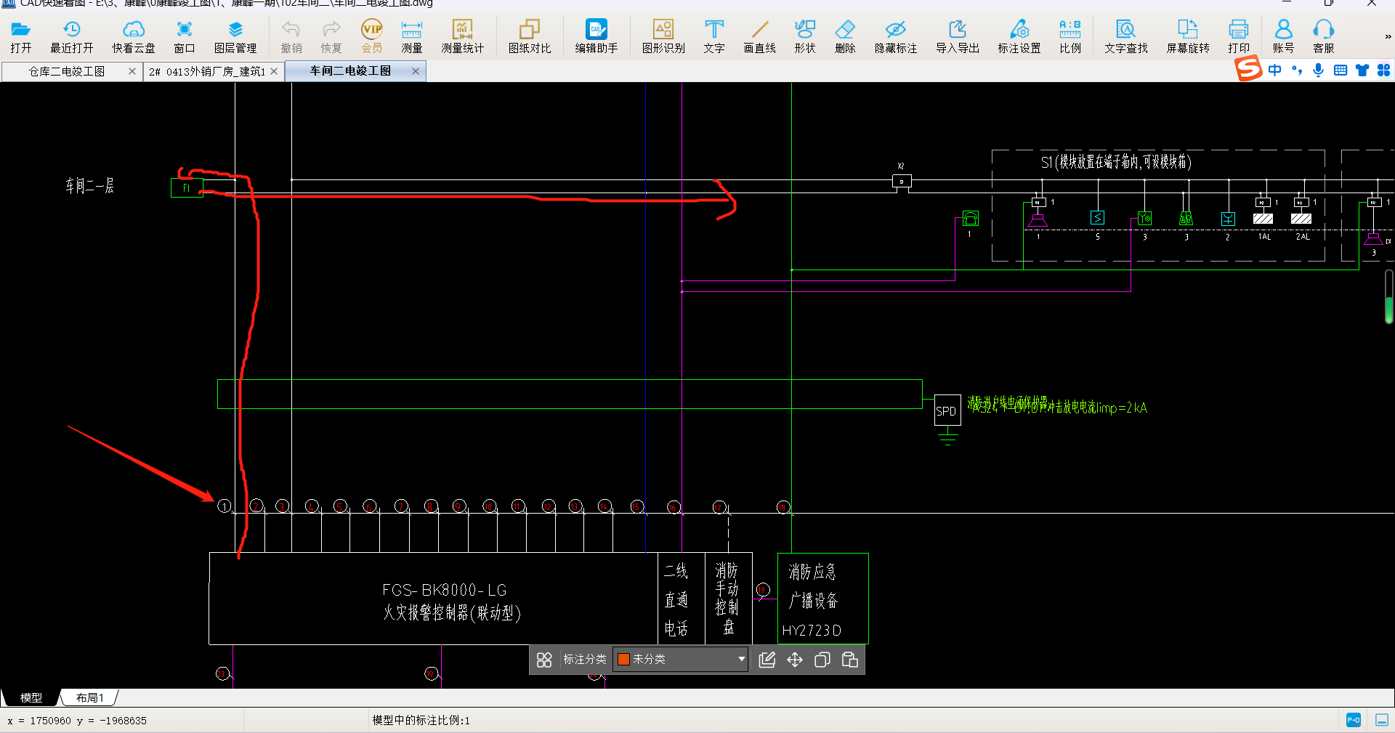
Task: Click the 标注分类 grid icon
Action: tap(544, 660)
